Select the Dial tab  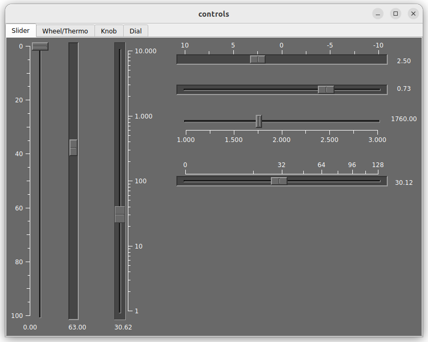136,31
